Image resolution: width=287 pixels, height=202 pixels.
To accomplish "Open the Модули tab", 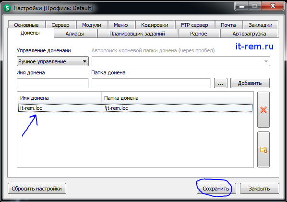I will (92, 25).
